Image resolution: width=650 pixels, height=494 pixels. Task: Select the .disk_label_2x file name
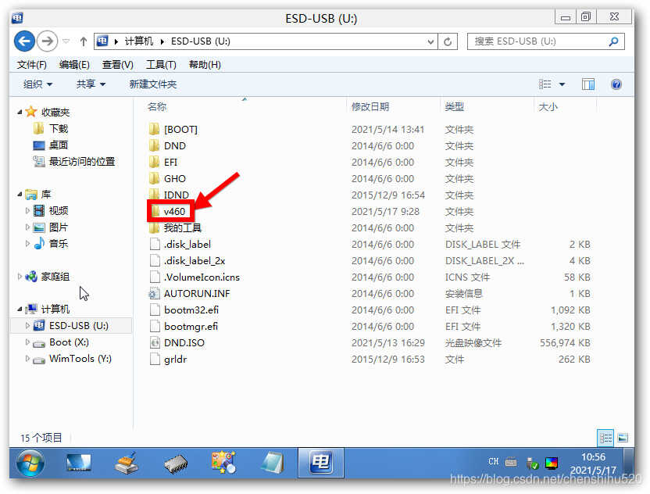(x=195, y=261)
